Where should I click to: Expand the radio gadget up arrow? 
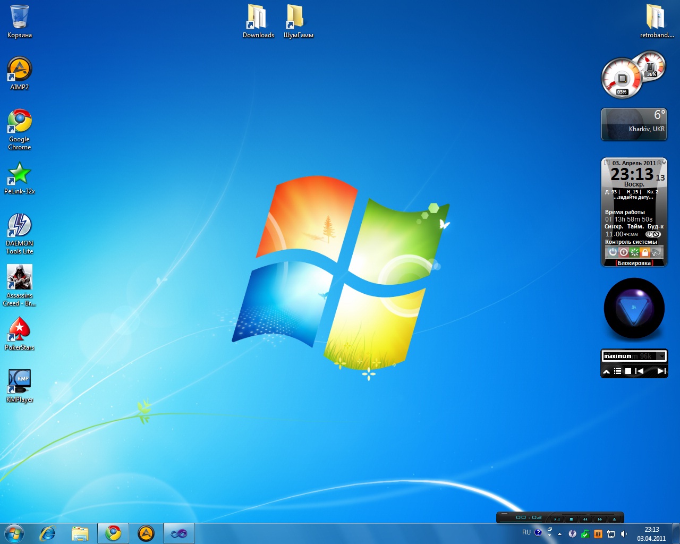tap(606, 371)
